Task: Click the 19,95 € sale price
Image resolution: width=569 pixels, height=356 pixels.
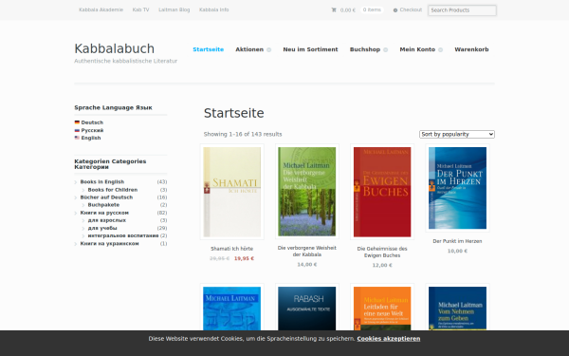Action: tap(244, 258)
